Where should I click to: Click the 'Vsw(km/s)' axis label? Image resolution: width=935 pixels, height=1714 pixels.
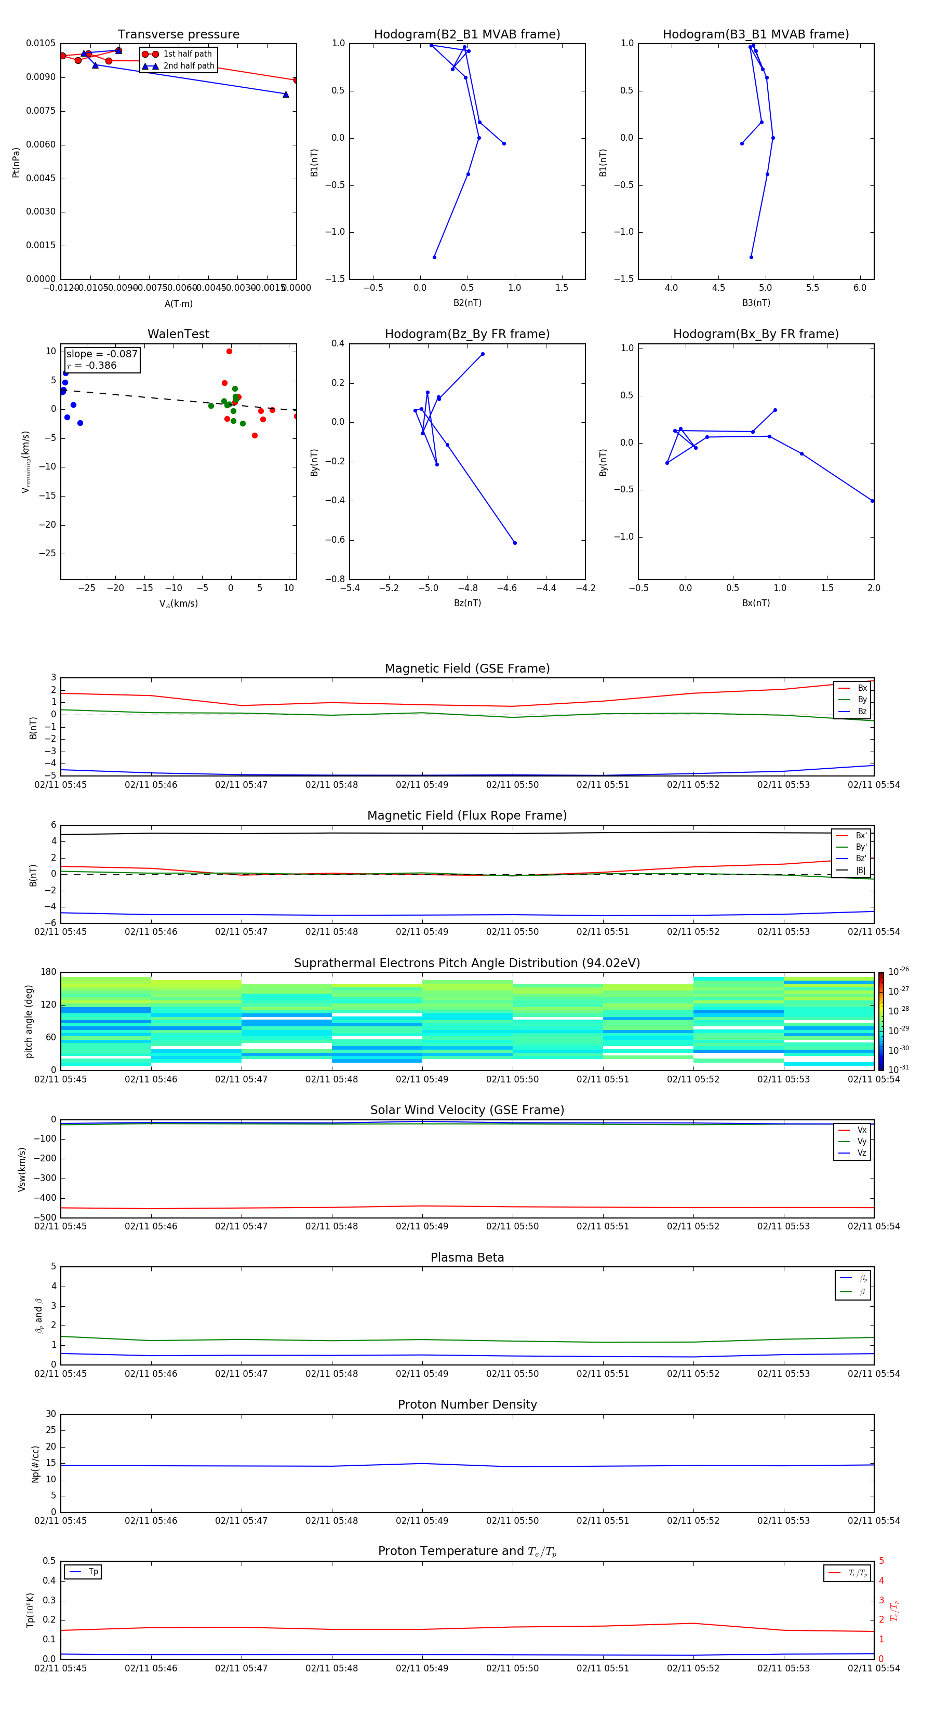coord(21,1169)
